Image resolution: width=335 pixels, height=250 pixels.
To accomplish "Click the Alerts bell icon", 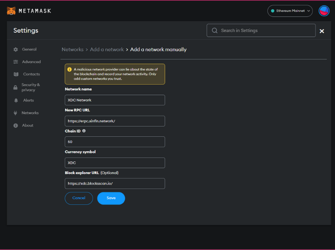I will tap(16, 101).
